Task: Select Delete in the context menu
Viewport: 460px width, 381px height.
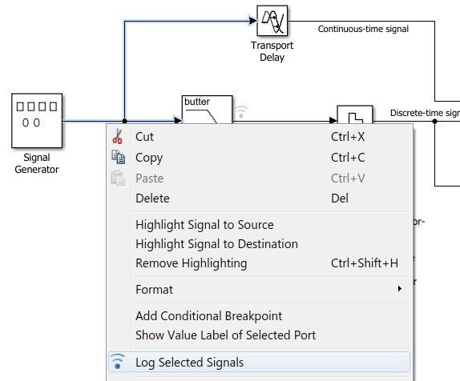Action: tap(259, 199)
